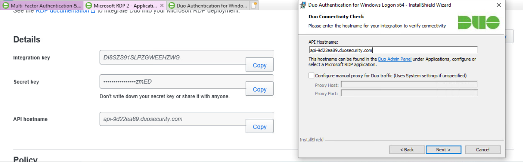
Task: Copy the Secret key value
Action: point(259,89)
